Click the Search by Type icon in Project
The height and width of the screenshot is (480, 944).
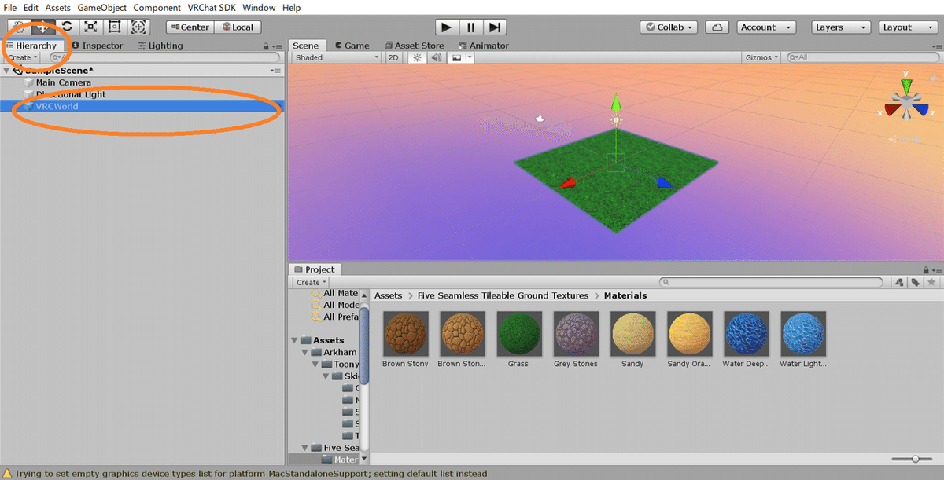[899, 282]
